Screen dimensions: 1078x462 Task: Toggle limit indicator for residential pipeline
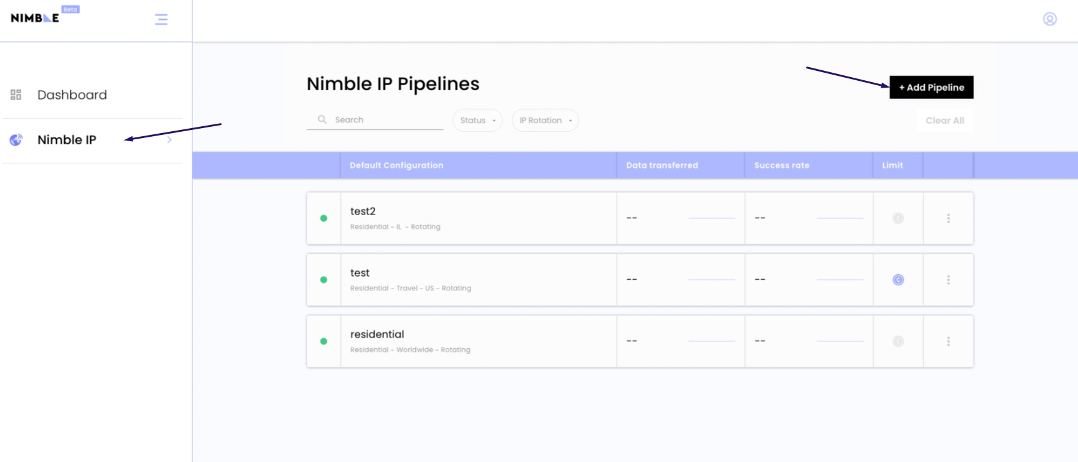[x=898, y=341]
